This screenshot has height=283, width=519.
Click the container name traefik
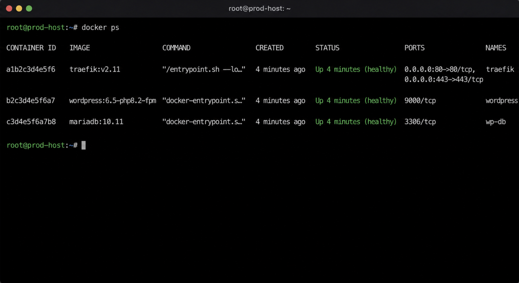(500, 70)
